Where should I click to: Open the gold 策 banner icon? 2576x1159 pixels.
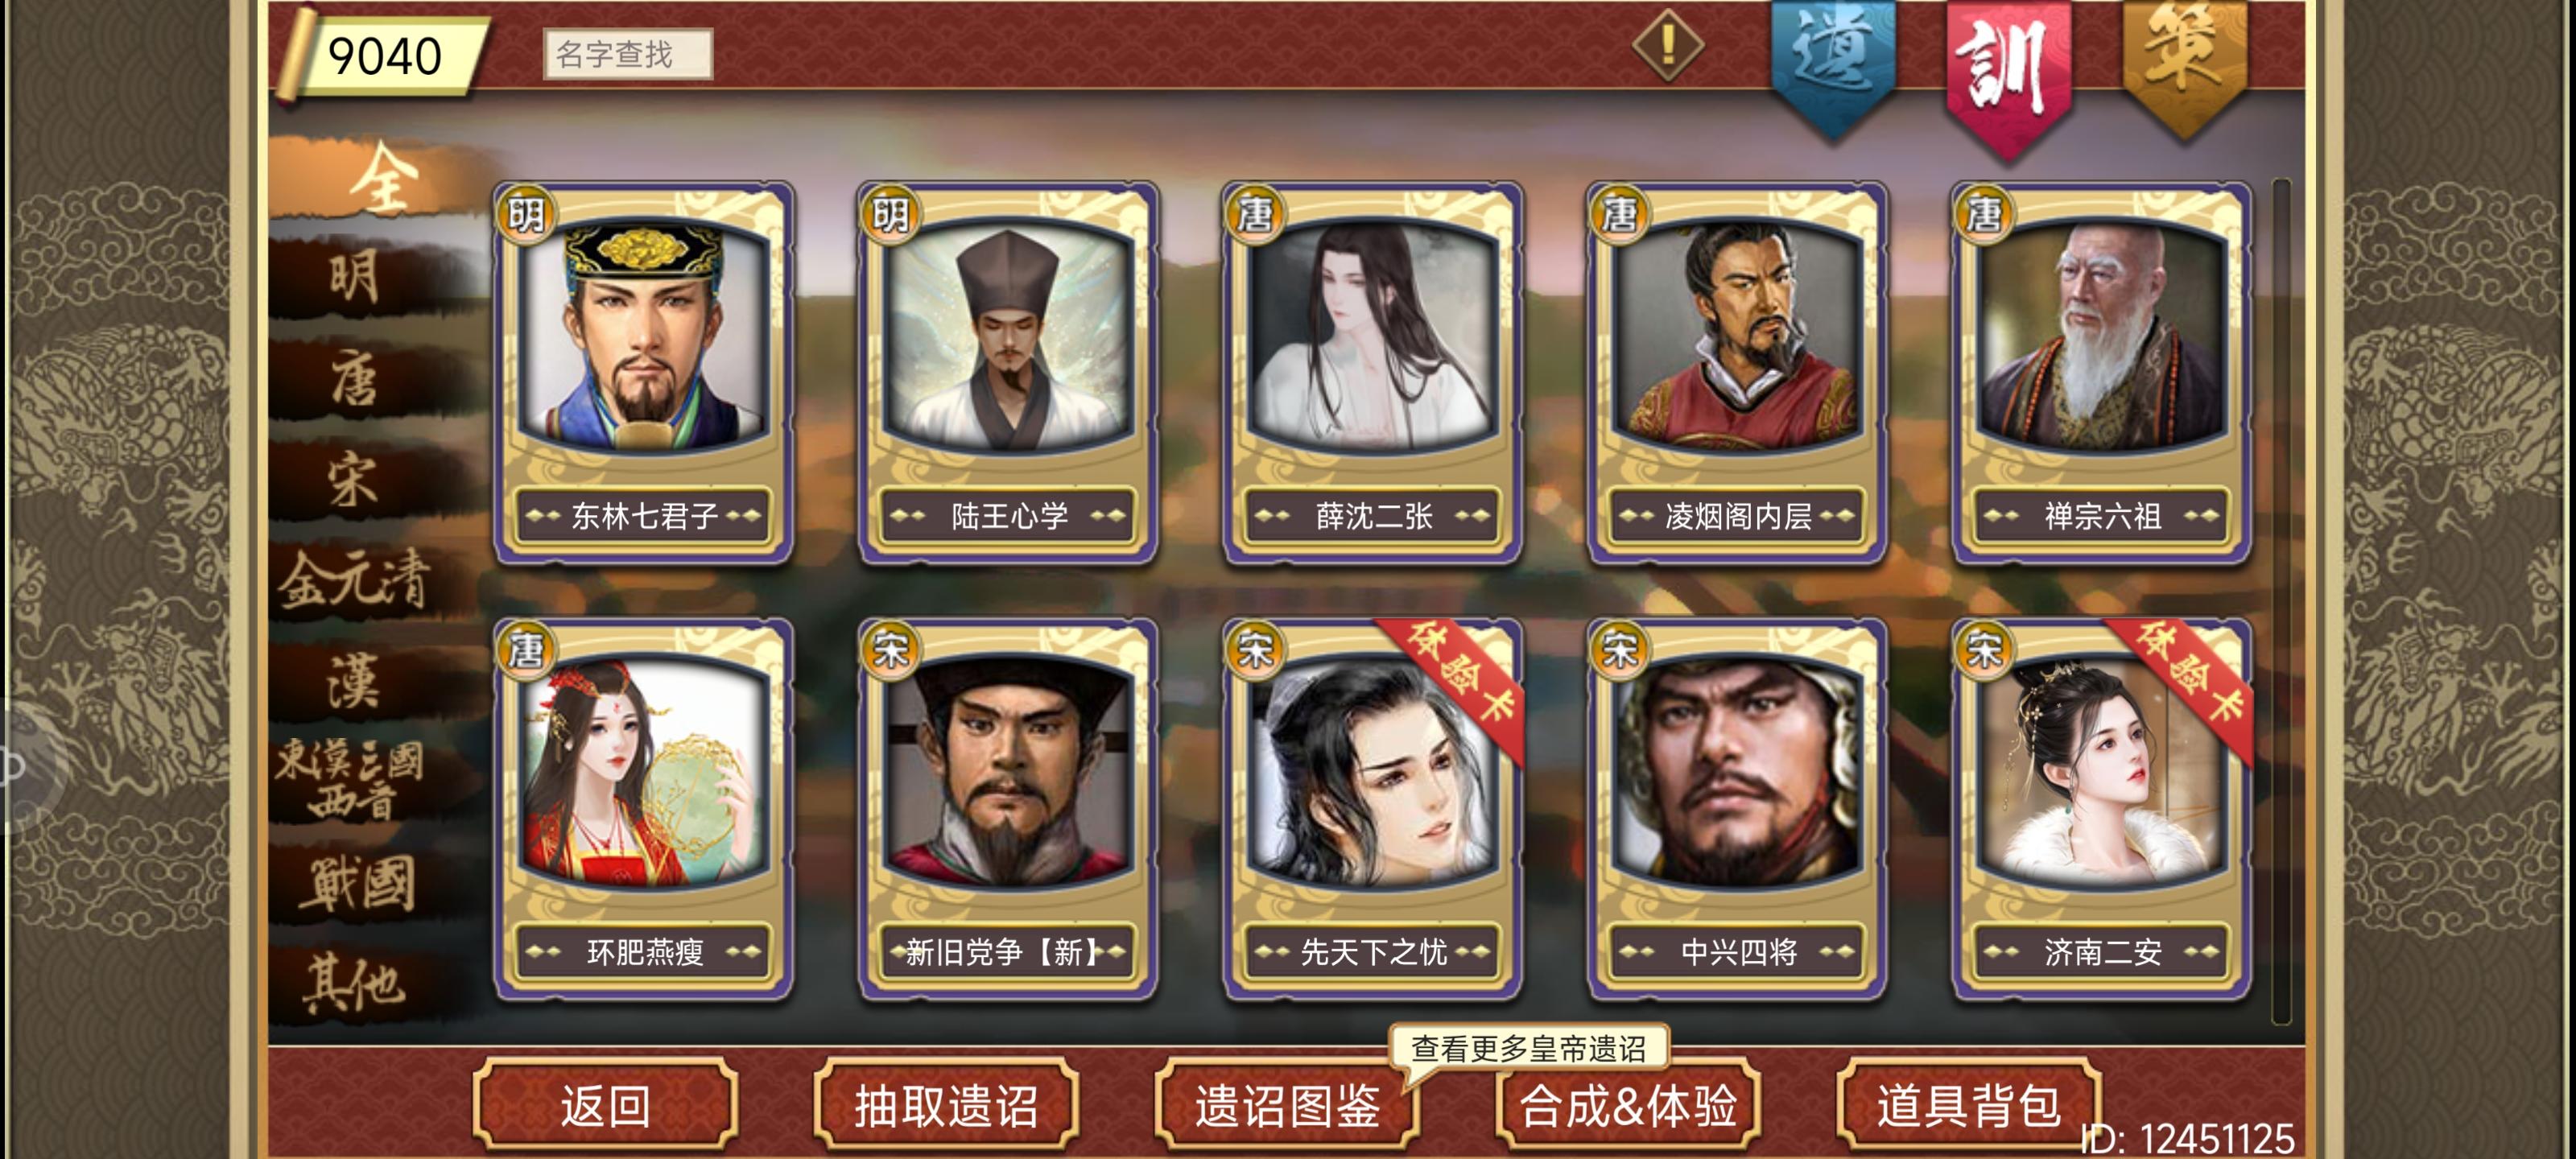2184,66
